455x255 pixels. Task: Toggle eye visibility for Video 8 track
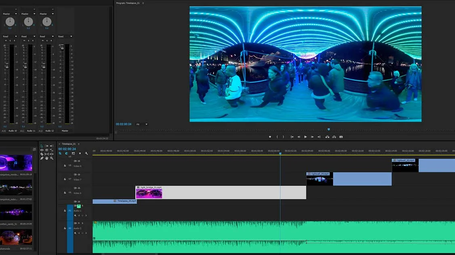tap(79, 161)
